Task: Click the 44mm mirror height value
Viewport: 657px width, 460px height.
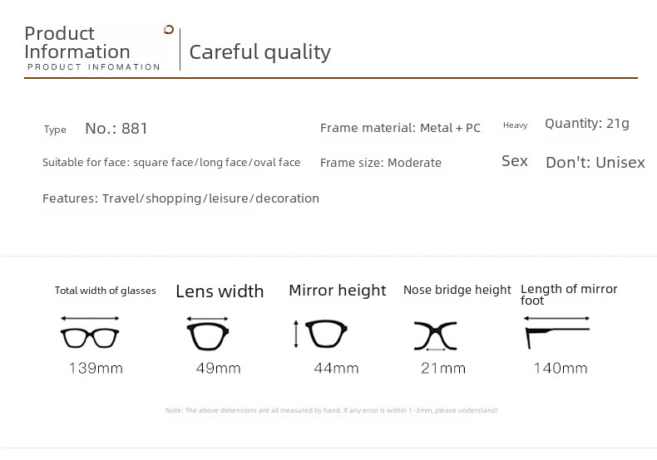Action: click(x=334, y=368)
